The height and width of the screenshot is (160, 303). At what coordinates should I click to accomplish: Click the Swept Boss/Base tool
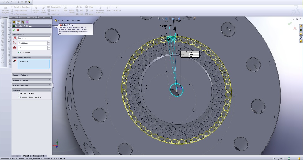click(x=19, y=10)
